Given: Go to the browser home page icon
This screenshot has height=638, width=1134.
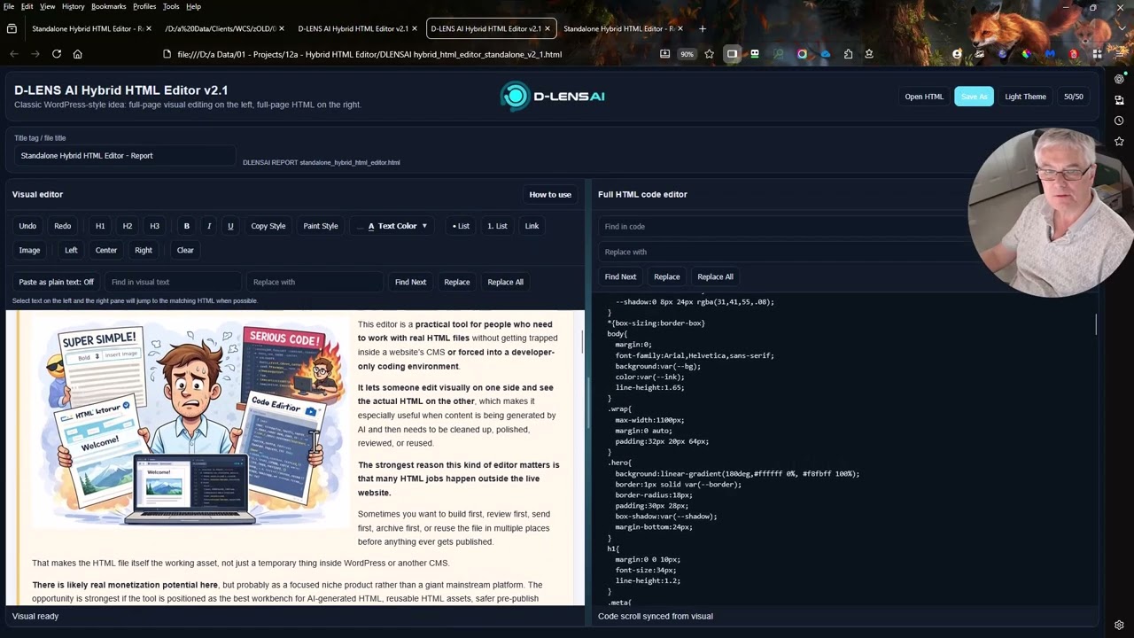Looking at the screenshot, I should coord(78,54).
